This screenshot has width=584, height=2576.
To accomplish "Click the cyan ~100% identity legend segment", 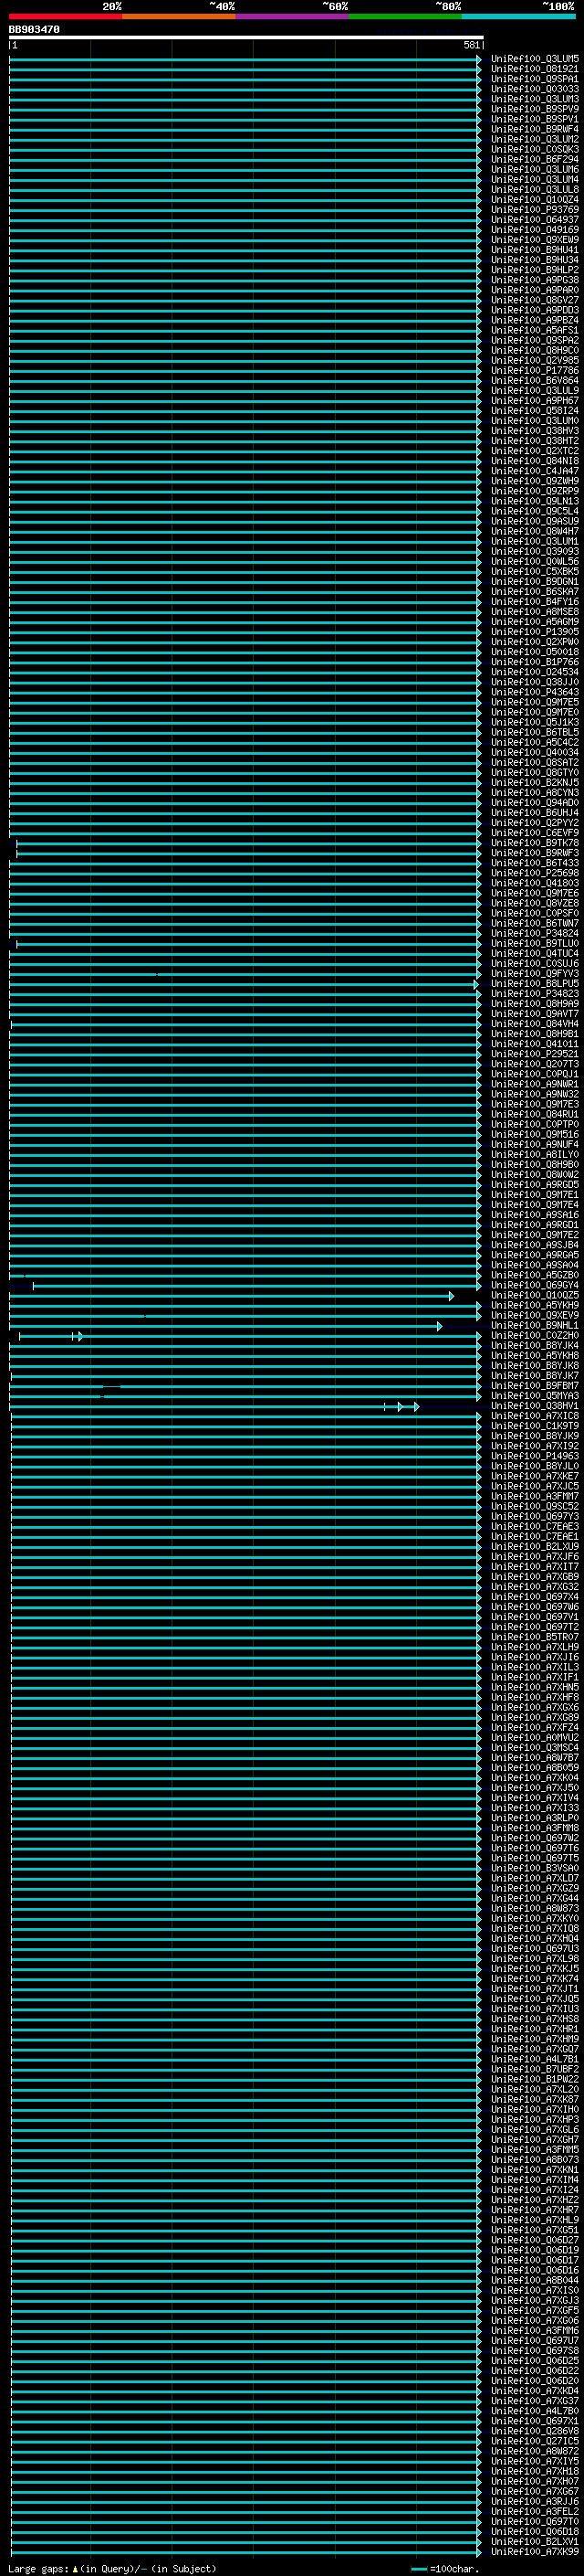I will click(x=518, y=16).
